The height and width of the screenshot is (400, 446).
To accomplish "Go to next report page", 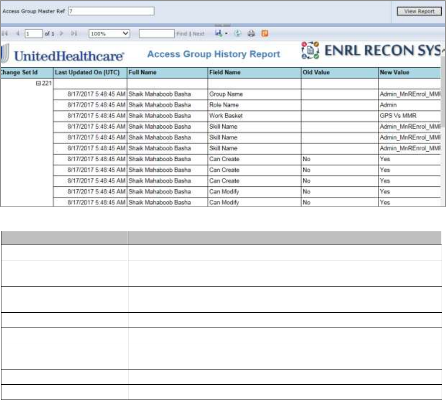I will (x=61, y=33).
